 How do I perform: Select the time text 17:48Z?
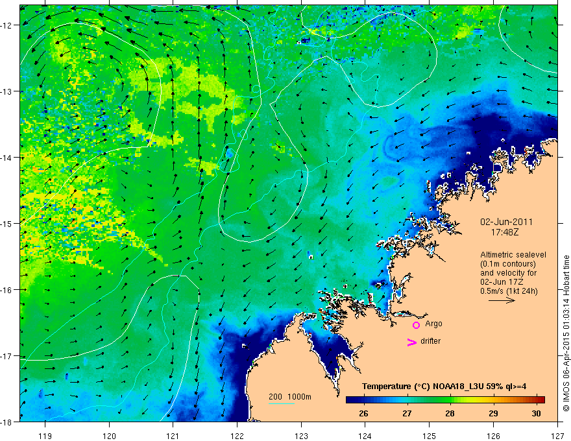[504, 232]
